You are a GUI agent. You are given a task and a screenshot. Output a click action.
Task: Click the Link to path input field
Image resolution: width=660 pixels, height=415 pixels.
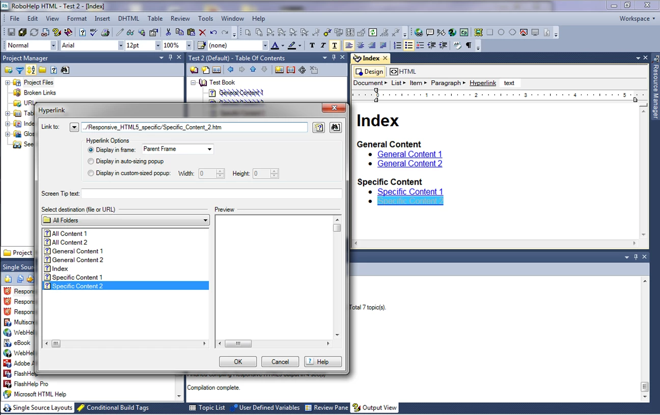tap(194, 127)
